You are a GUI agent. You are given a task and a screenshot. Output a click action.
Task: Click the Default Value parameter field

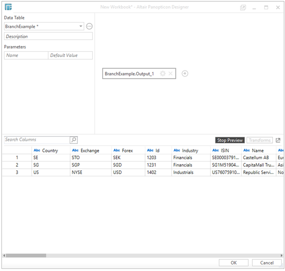[70, 55]
